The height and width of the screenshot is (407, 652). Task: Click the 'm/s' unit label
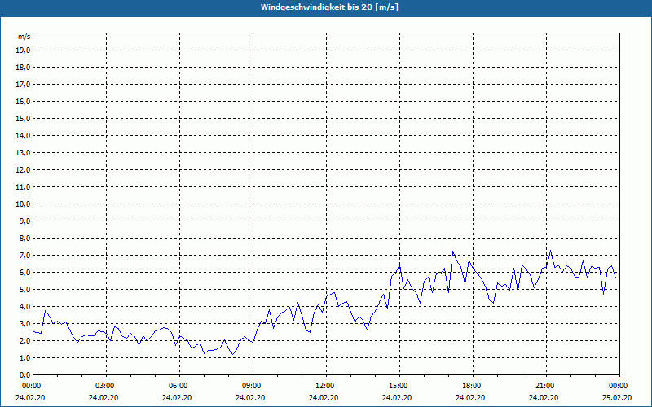click(24, 37)
